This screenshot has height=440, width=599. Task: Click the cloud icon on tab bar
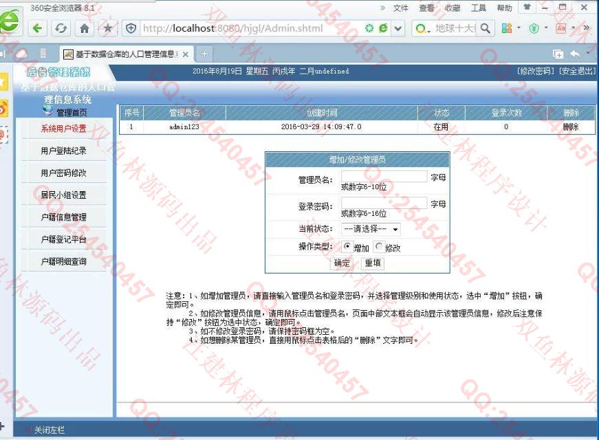click(x=21, y=54)
